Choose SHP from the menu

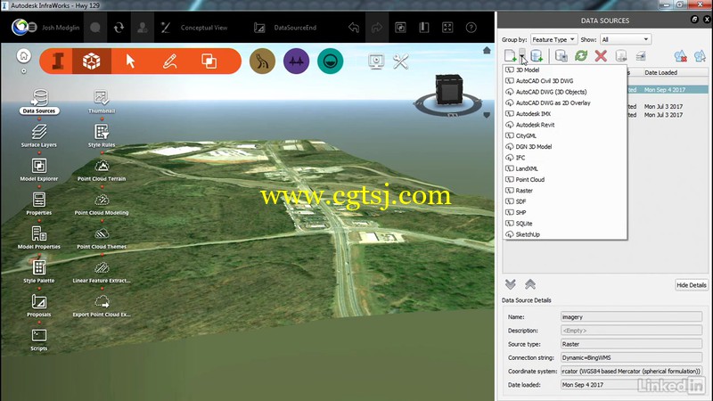click(565, 212)
